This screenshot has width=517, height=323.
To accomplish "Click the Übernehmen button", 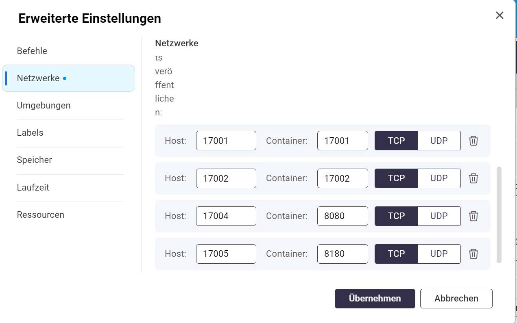I will (375, 299).
